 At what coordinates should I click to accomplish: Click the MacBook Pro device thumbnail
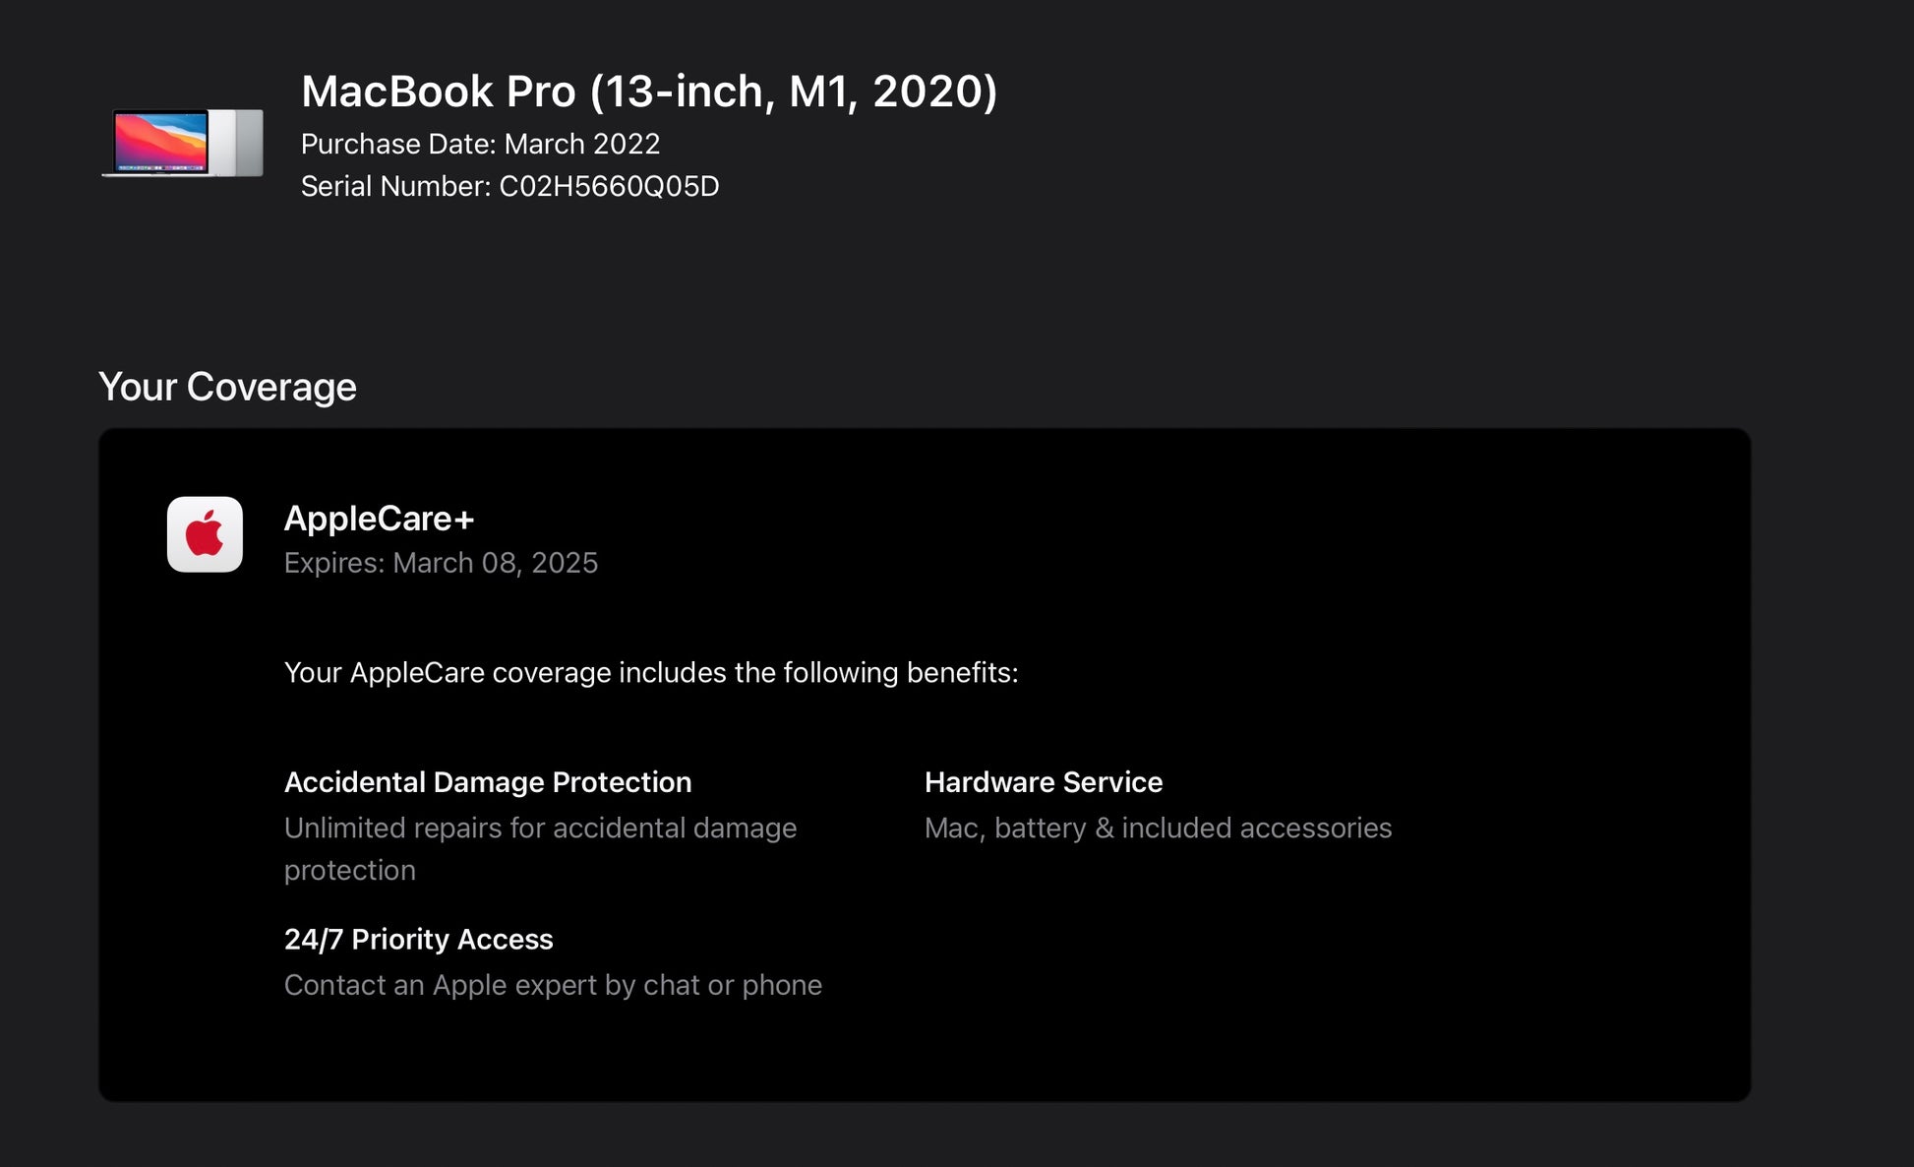tap(183, 143)
